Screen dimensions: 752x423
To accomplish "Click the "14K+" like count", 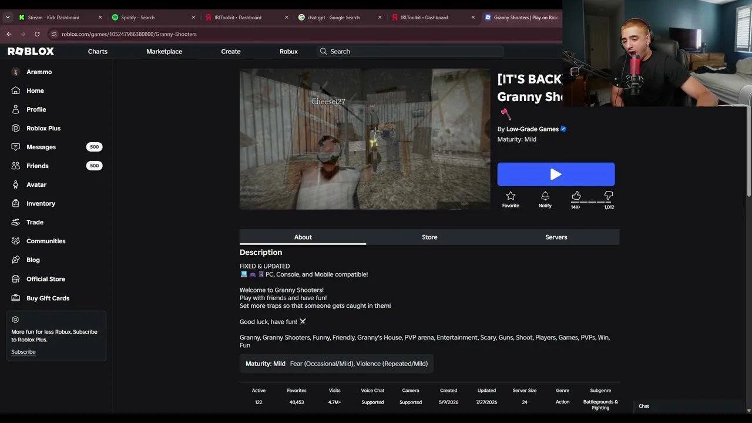I will (576, 207).
